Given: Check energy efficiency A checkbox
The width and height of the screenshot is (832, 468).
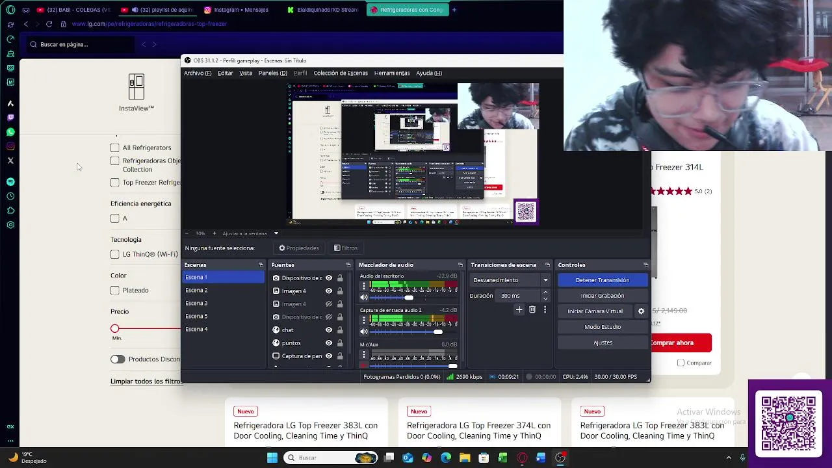Looking at the screenshot, I should (x=115, y=218).
